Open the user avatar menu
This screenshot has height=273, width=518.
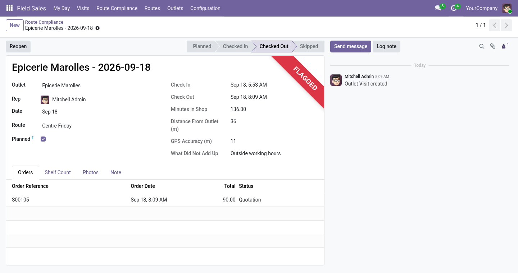coord(507,8)
